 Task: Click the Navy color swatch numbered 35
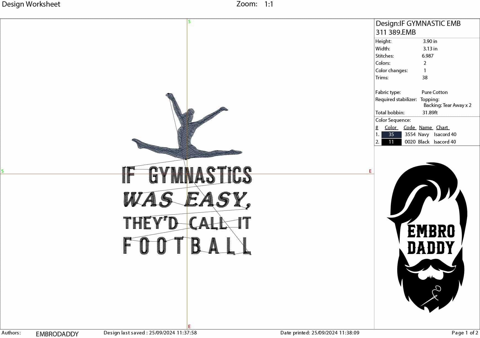coord(391,134)
